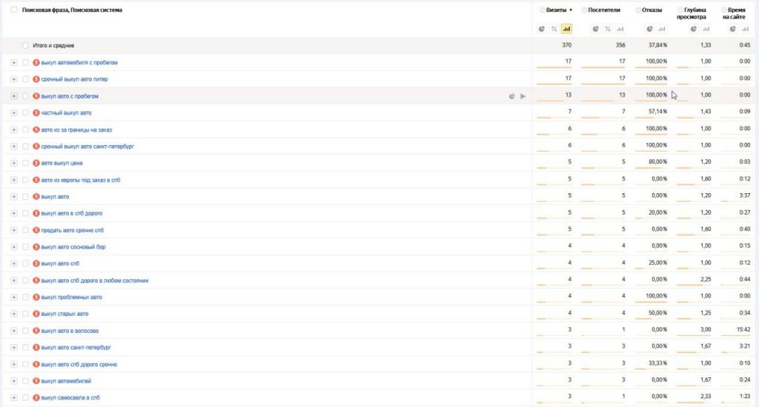Click pie chart icon under Глубина просмотра

pyautogui.click(x=694, y=29)
